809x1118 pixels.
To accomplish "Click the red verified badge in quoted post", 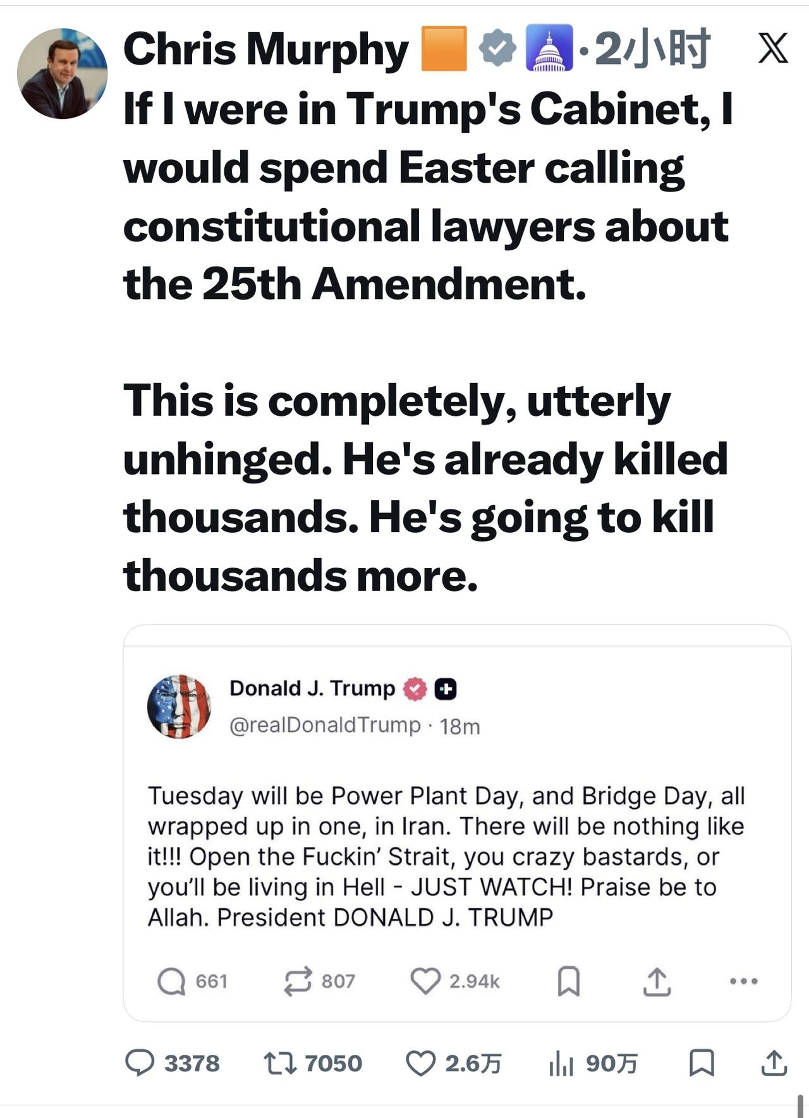I will pyautogui.click(x=415, y=689).
